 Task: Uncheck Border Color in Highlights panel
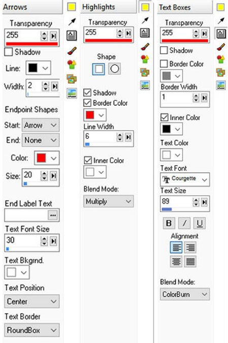(87, 103)
